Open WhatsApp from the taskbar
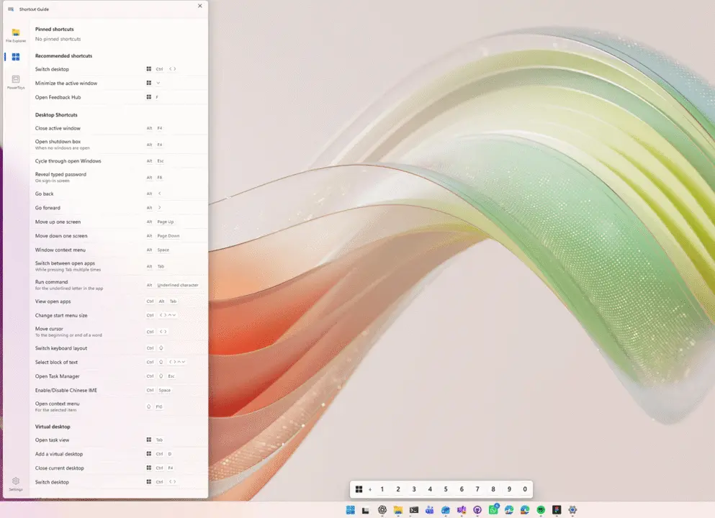This screenshot has height=518, width=715. click(493, 509)
